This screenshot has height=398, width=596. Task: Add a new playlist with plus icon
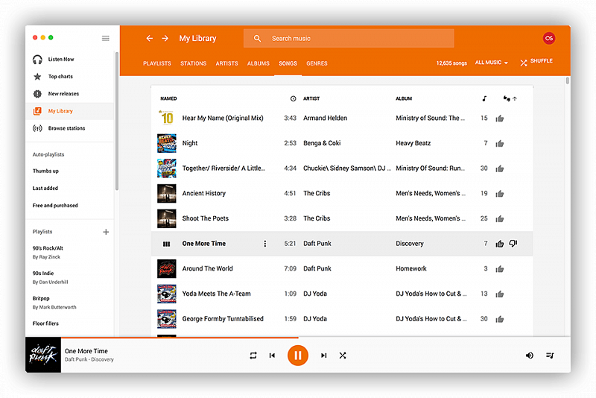pyautogui.click(x=105, y=232)
